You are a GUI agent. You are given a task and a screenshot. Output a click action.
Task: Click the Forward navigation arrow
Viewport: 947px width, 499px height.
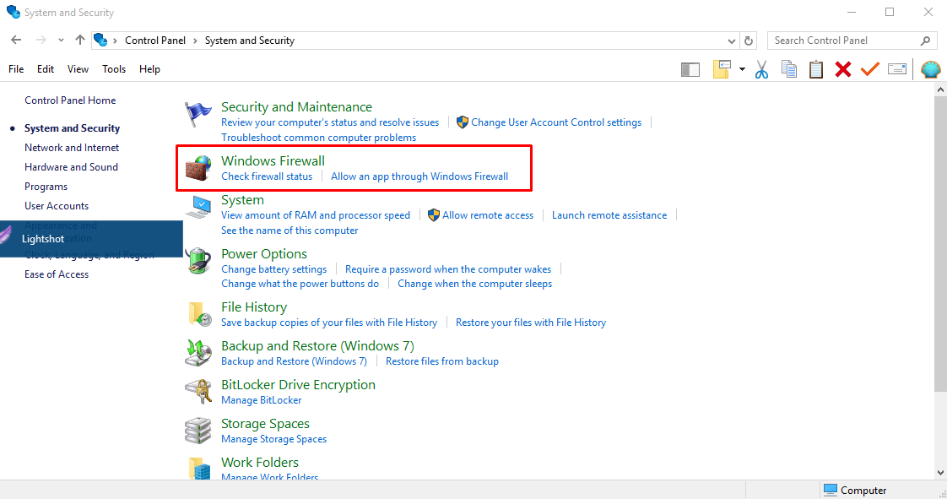[41, 40]
